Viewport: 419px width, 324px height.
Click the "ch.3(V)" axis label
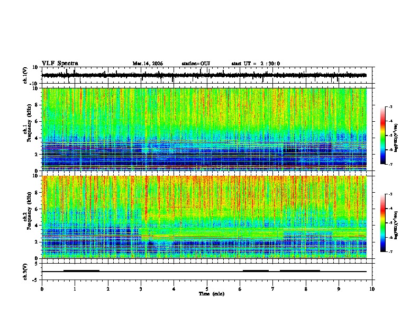click(x=25, y=272)
